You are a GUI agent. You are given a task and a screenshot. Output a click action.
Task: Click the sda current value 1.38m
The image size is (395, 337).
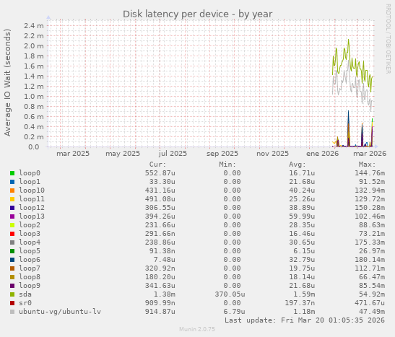tap(164, 294)
